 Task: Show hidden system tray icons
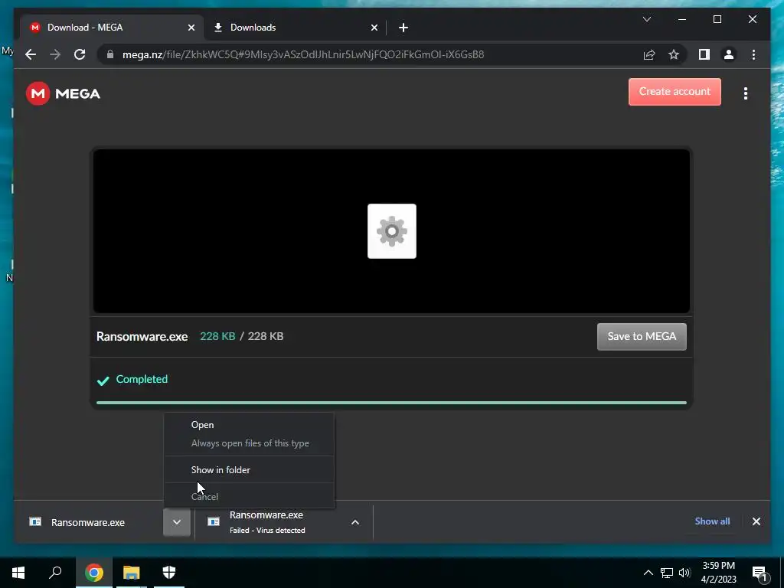point(648,573)
